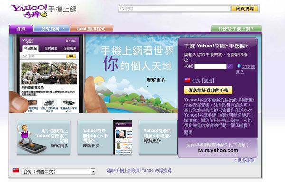This screenshot has height=184, width=285.
Task: Open 瞭解更多 for 購物中心<手機版> card
Action: 91,146
